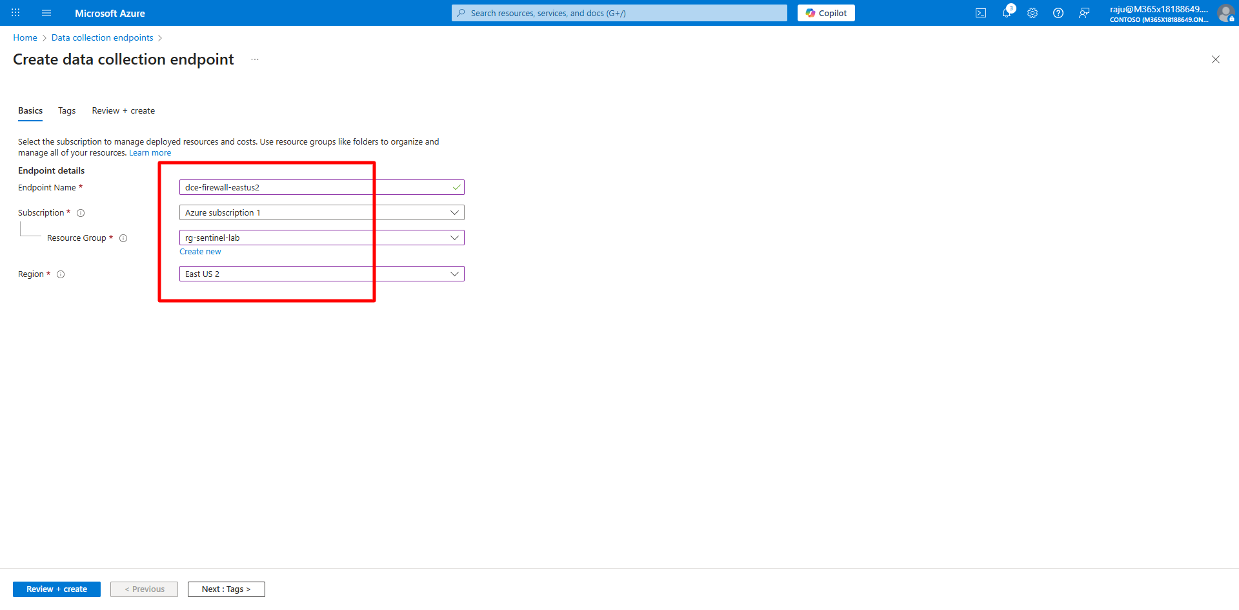
Task: Open the feedback icon
Action: point(1084,13)
